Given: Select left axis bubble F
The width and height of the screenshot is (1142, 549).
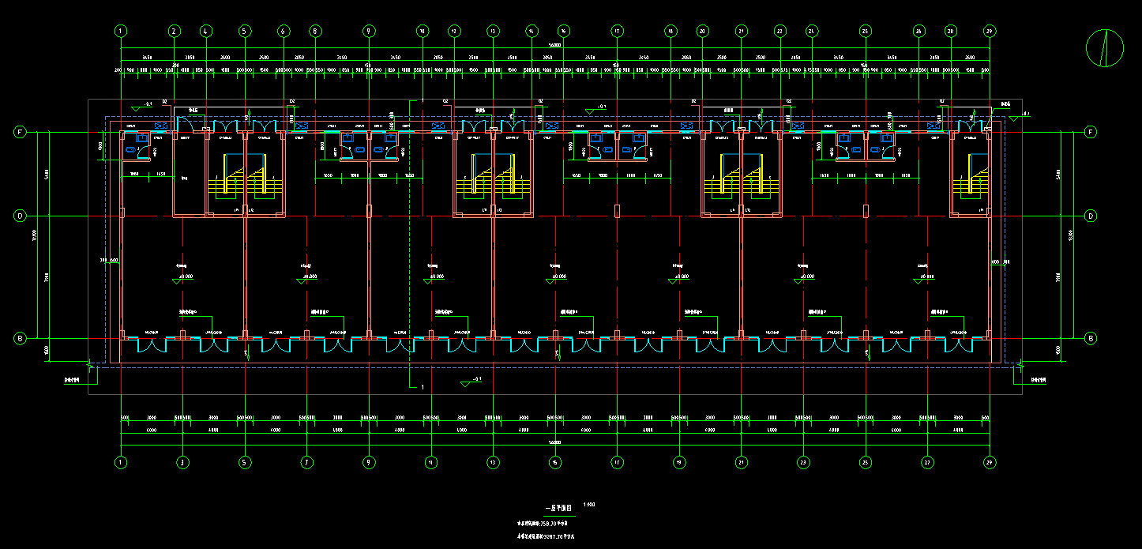Looking at the screenshot, I should [x=21, y=132].
